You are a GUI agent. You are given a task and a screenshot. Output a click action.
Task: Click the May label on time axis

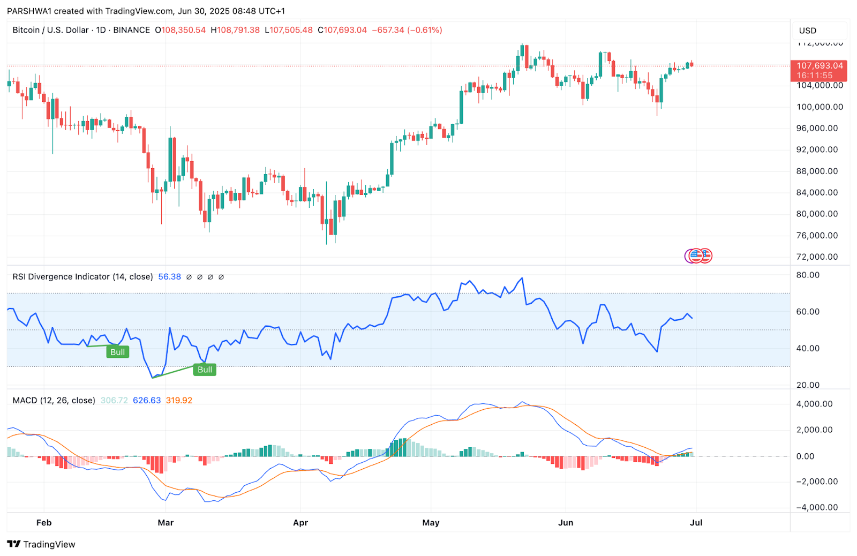pyautogui.click(x=431, y=523)
